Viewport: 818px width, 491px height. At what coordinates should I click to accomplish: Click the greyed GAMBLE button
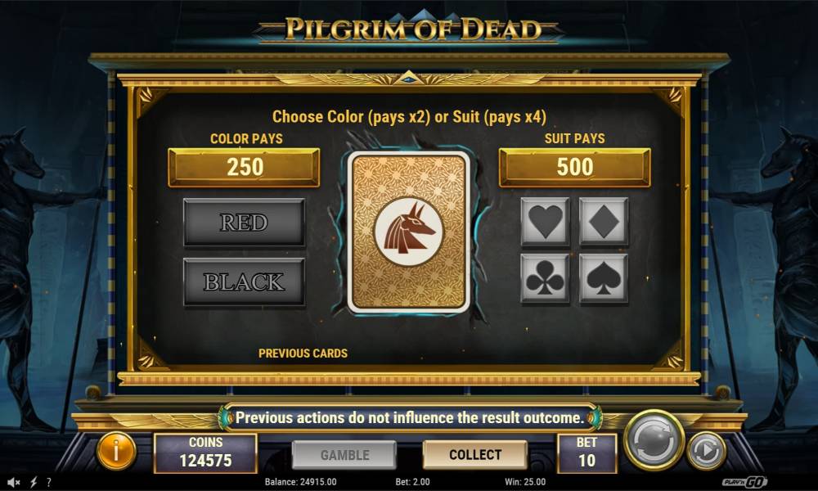click(x=344, y=454)
